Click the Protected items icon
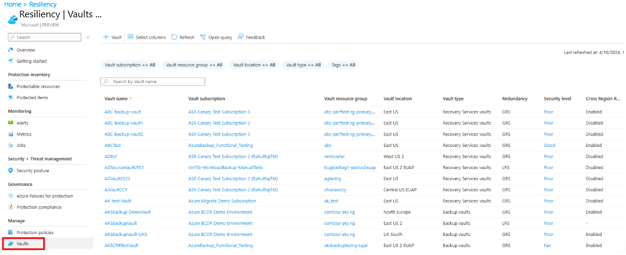 click(x=11, y=97)
